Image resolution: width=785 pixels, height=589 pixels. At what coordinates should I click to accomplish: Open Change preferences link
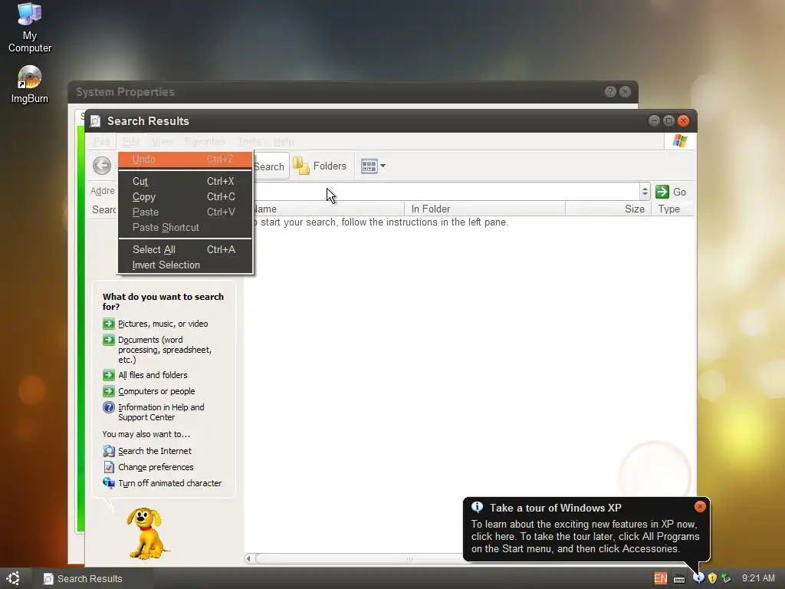156,467
